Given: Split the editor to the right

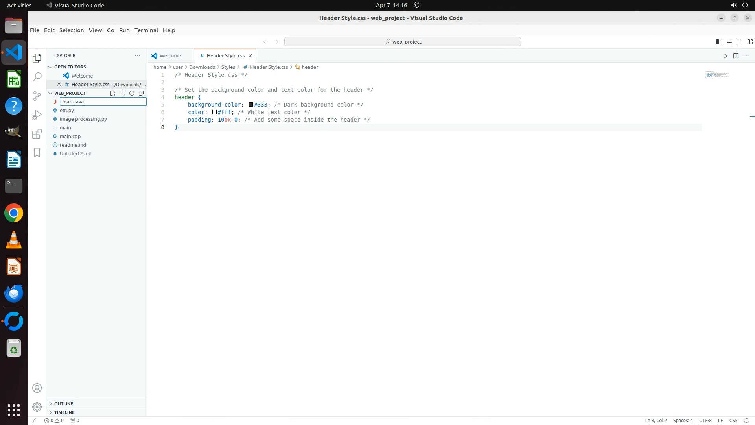Looking at the screenshot, I should coord(736,56).
